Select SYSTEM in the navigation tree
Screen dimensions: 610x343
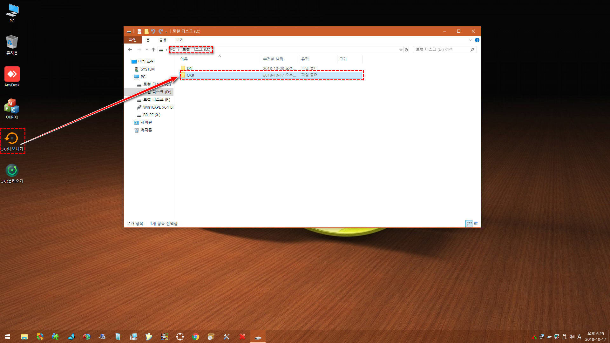145,69
